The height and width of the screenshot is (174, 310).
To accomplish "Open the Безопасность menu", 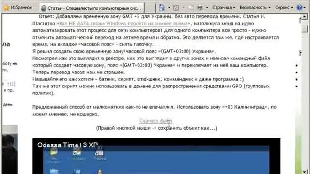I will pos(255,8).
